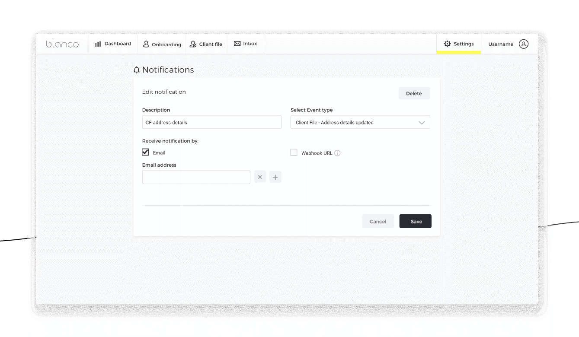
Task: Click the Onboarding person icon
Action: tap(146, 44)
